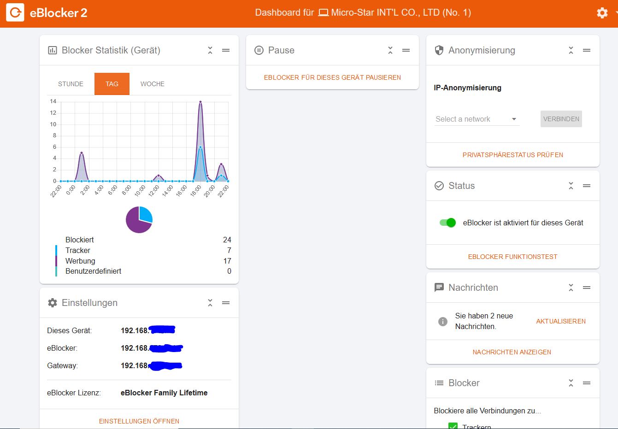The height and width of the screenshot is (429, 618).
Task: Collapse the Status card
Action: click(571, 186)
